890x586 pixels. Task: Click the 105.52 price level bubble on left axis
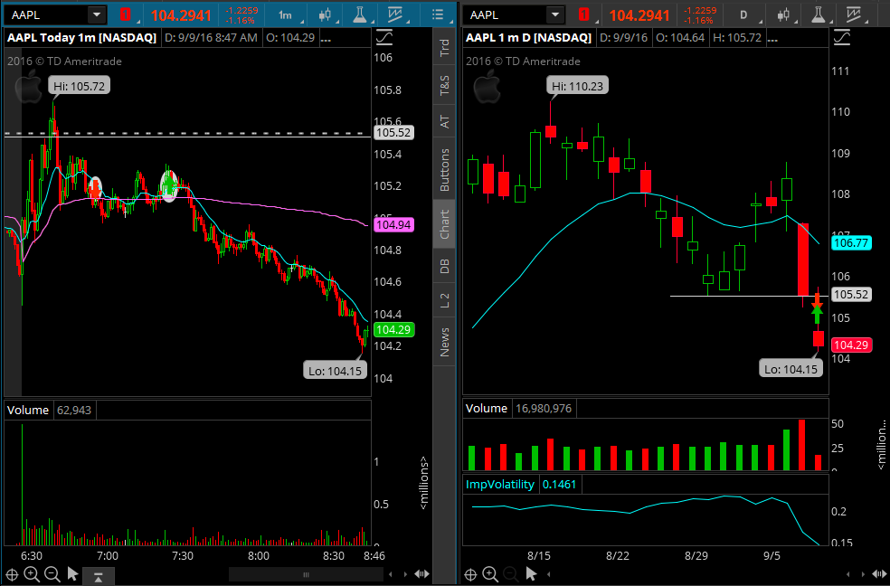[393, 133]
